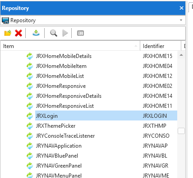Click identifier JRYNAVME

[156, 175]
